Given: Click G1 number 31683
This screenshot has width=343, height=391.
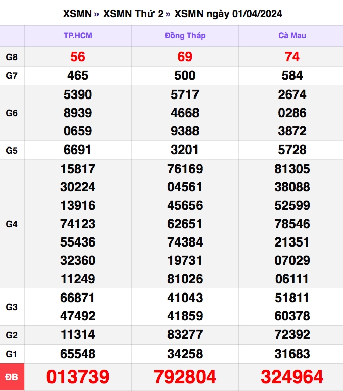Looking at the screenshot, I should pyautogui.click(x=292, y=354).
